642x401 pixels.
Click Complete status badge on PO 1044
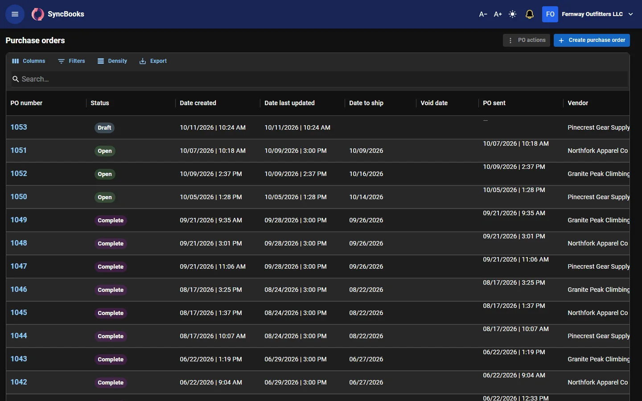111,336
